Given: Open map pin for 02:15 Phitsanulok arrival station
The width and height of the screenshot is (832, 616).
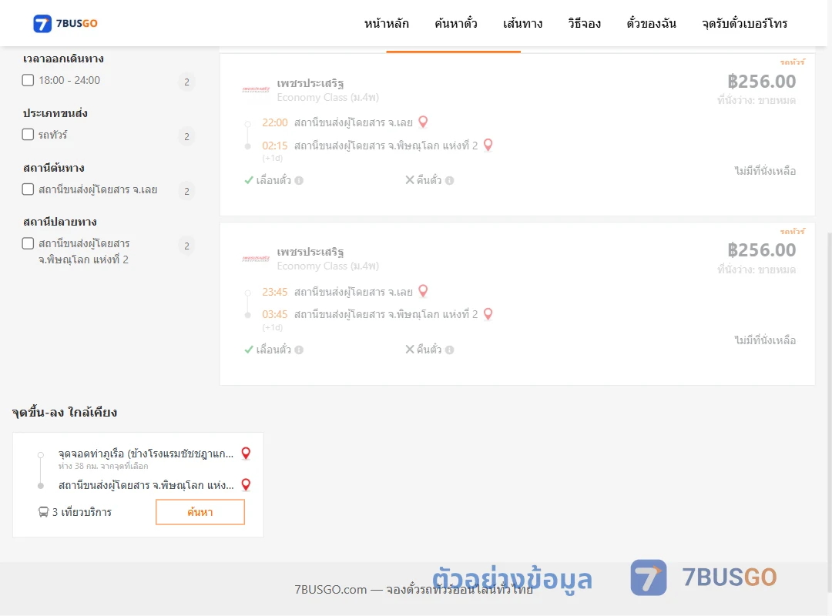Looking at the screenshot, I should tap(488, 145).
